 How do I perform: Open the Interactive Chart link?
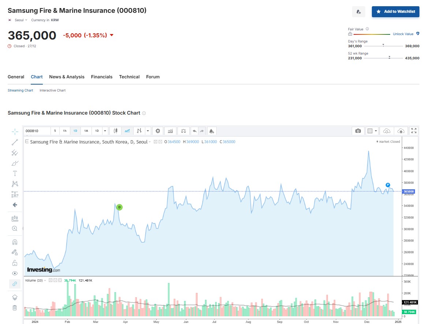pos(52,90)
